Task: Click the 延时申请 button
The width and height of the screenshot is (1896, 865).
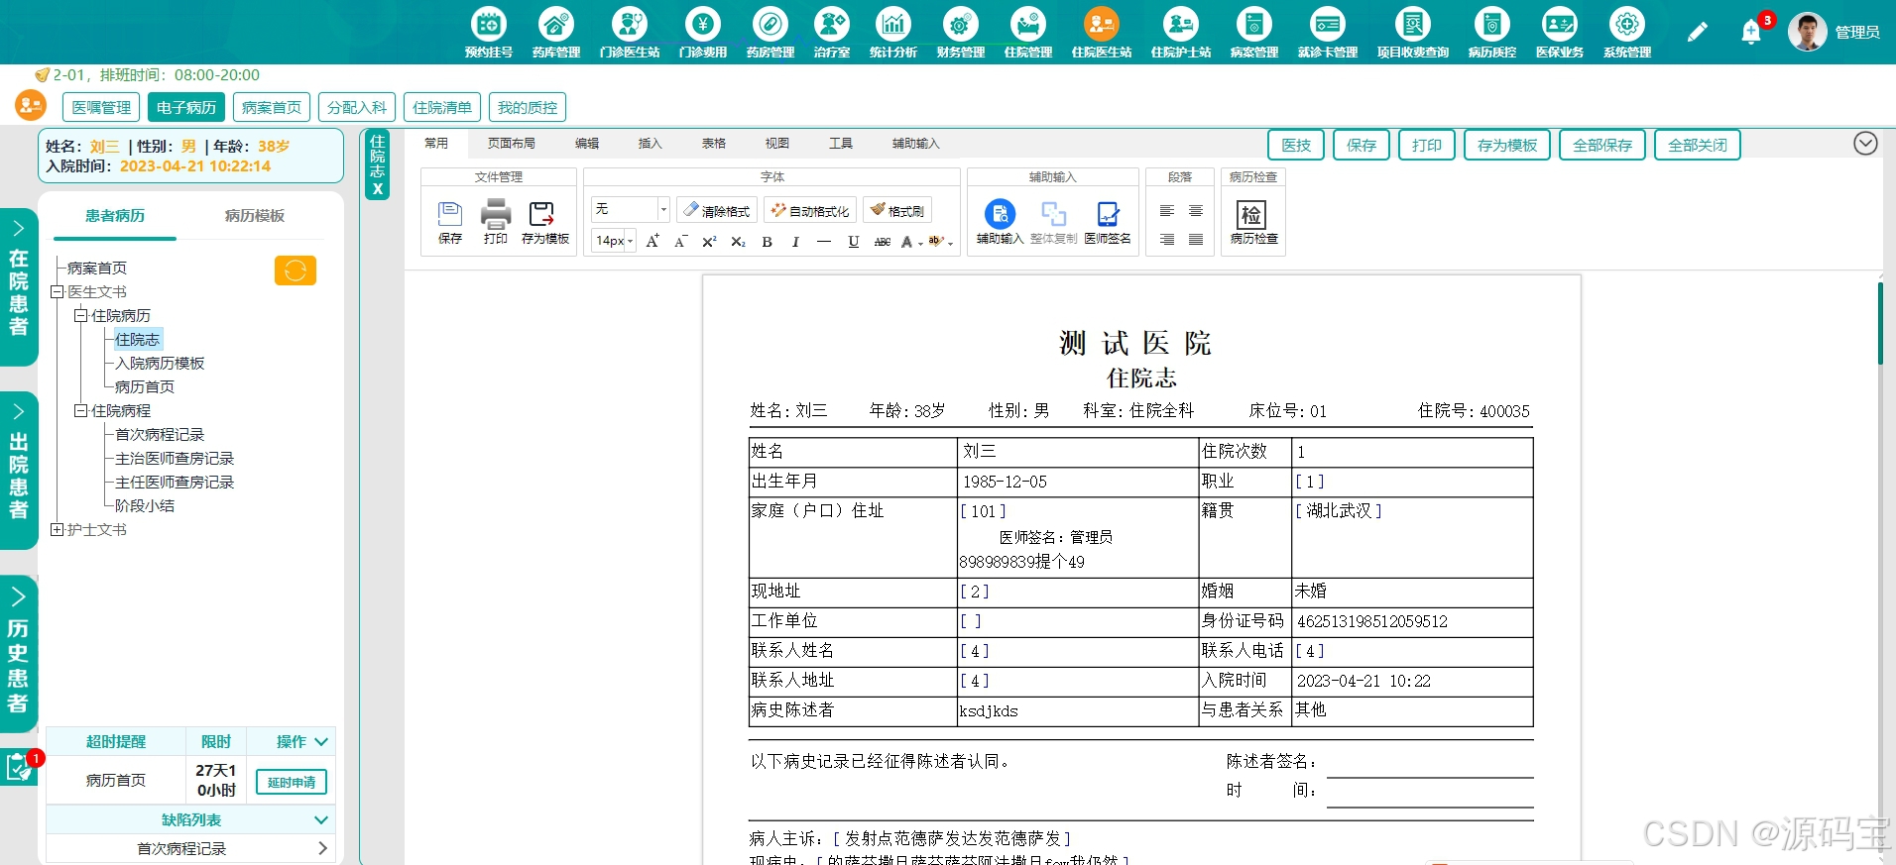Action: (x=291, y=782)
